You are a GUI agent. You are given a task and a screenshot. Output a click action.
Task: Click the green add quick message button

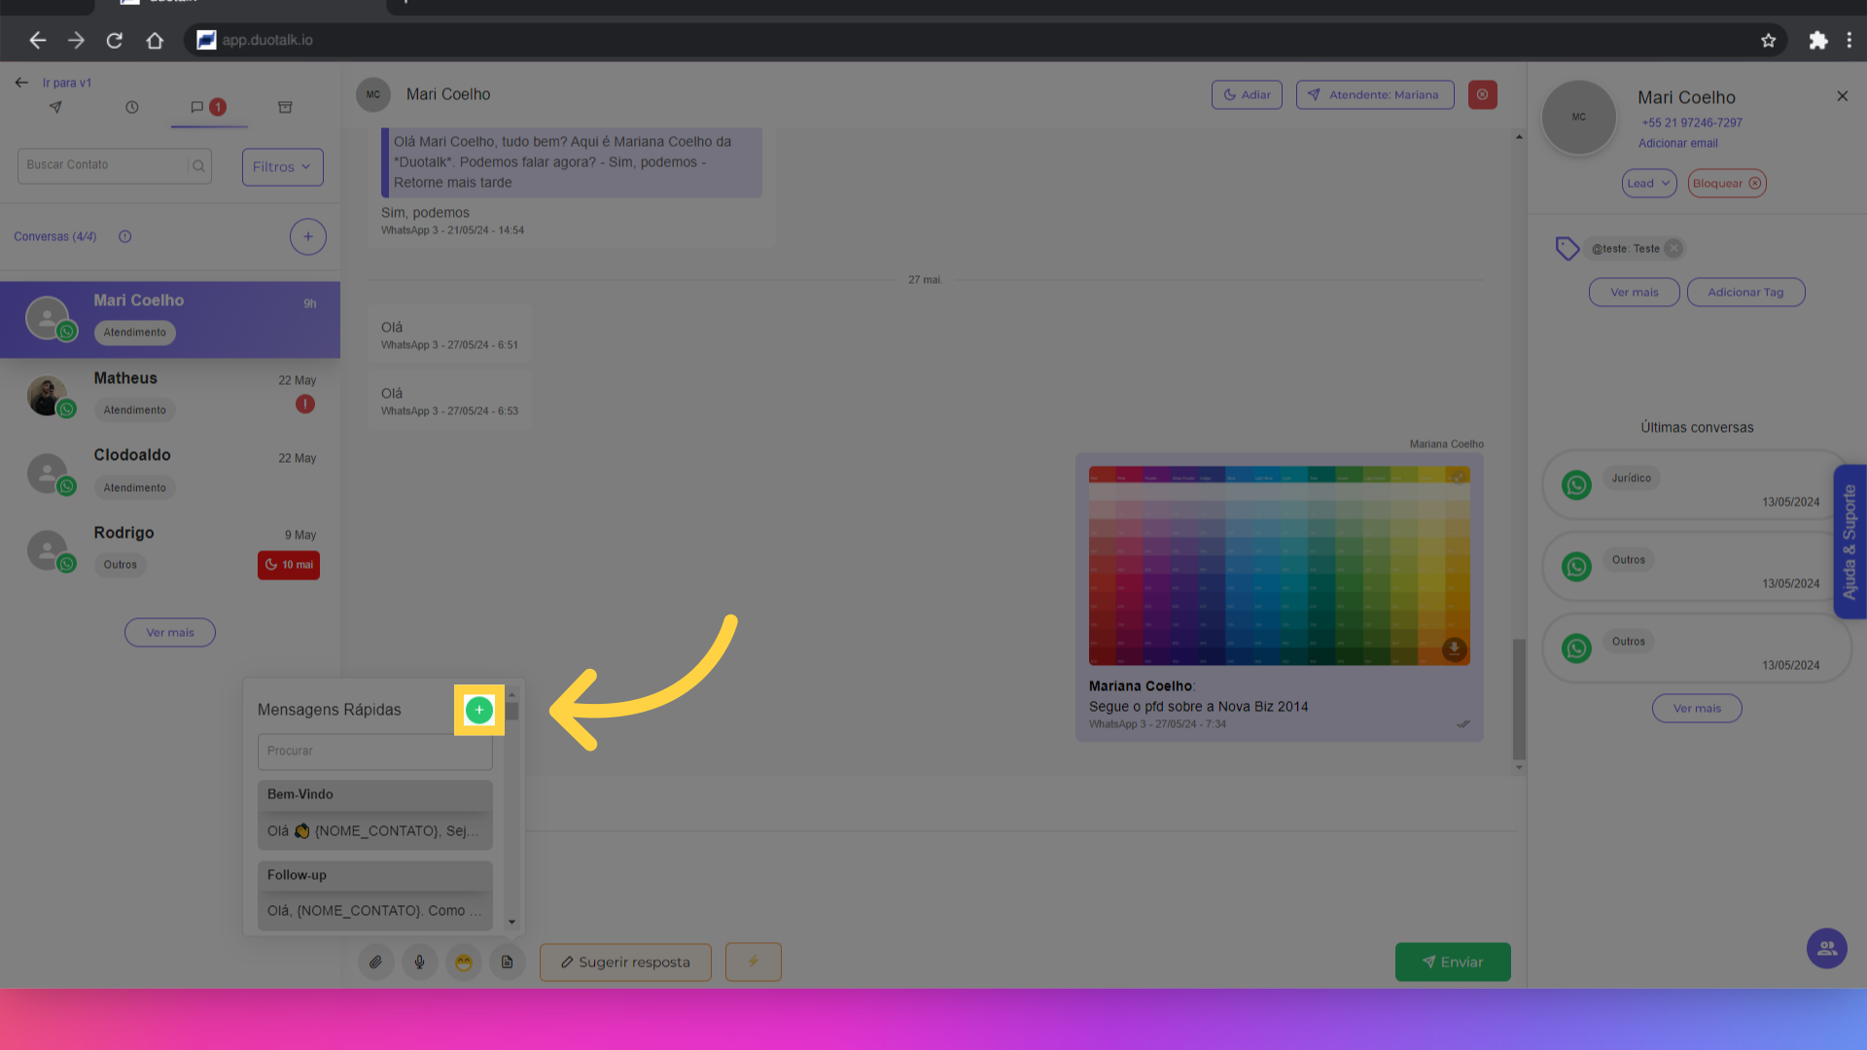(478, 711)
